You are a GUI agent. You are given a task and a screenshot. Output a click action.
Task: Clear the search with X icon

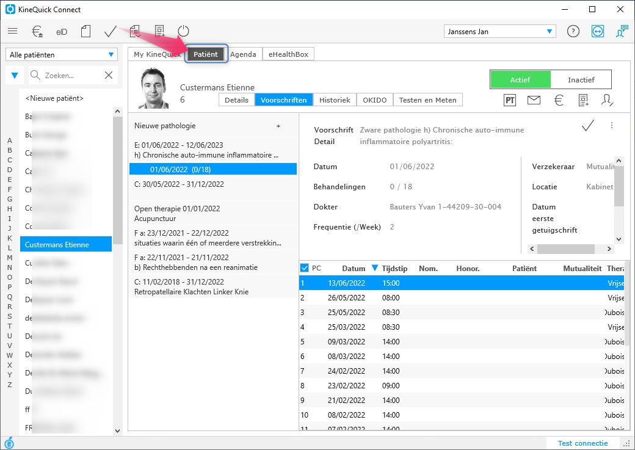pyautogui.click(x=109, y=75)
